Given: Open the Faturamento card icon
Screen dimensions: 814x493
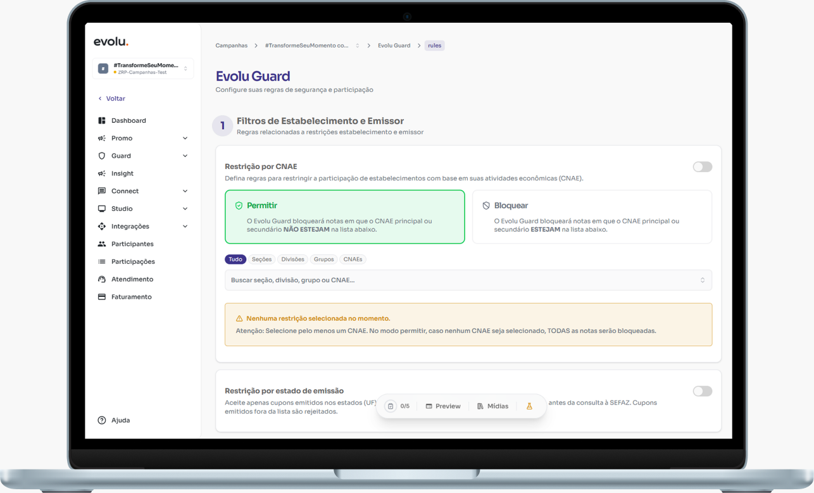Looking at the screenshot, I should click(x=102, y=297).
